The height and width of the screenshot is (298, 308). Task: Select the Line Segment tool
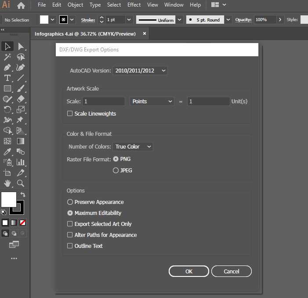click(21, 78)
